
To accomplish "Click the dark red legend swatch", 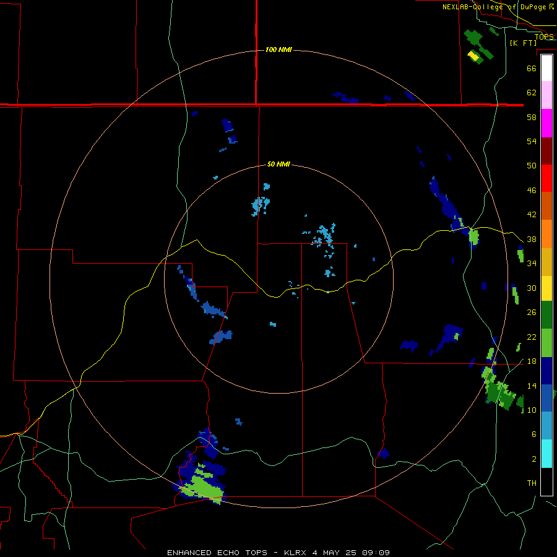I will coord(546,151).
